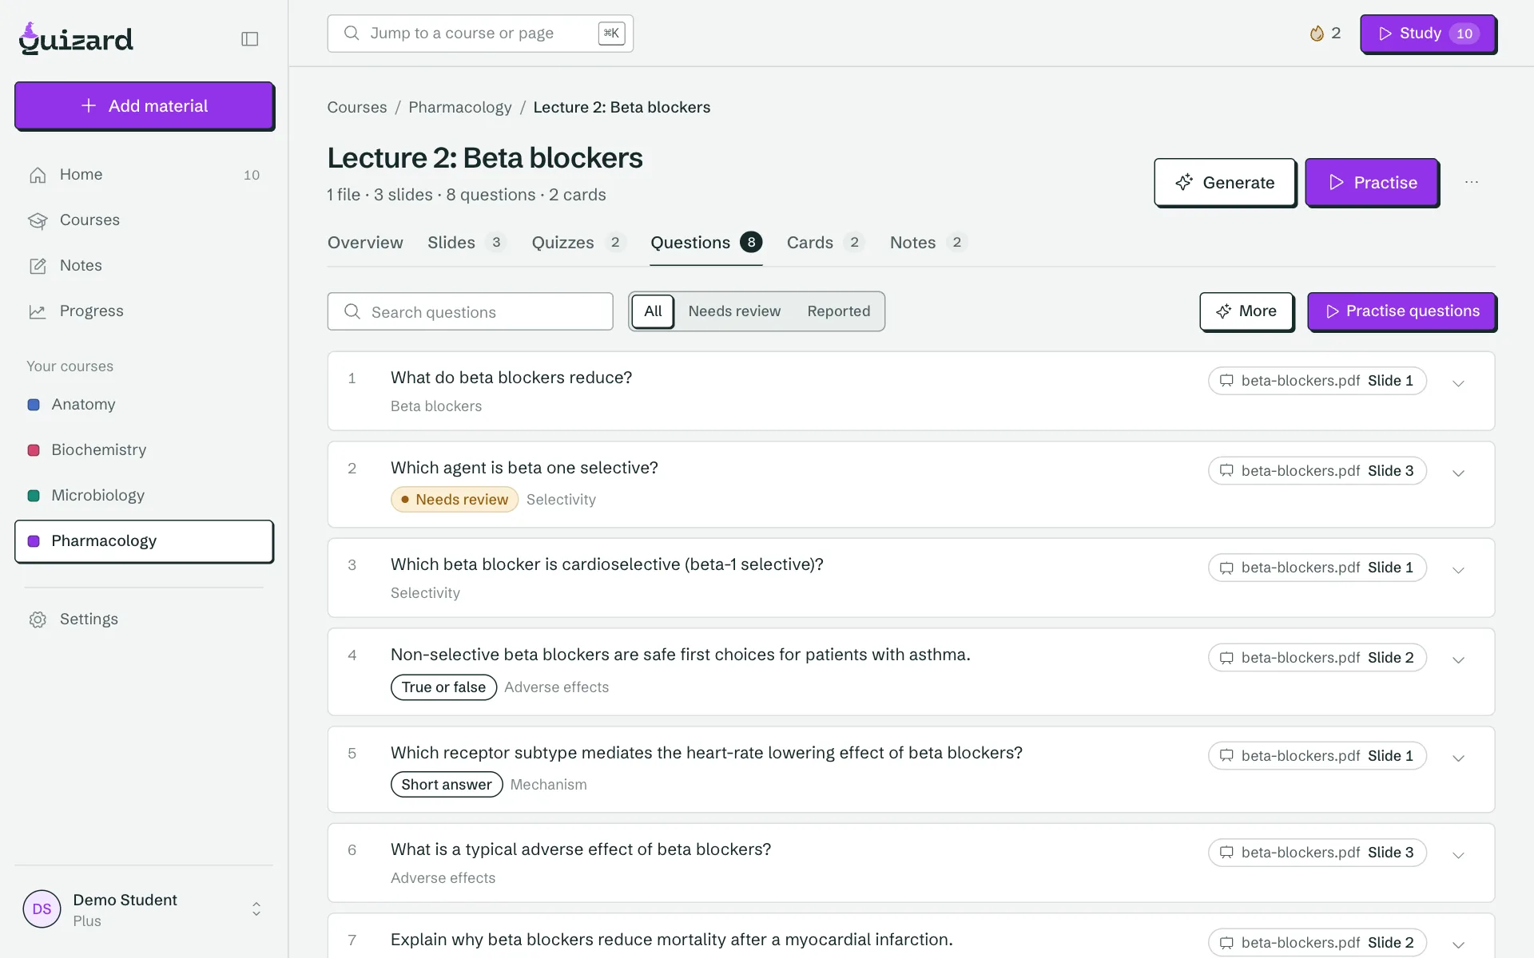Click the Jump to a course or page box
The height and width of the screenshot is (958, 1534).
click(x=480, y=34)
